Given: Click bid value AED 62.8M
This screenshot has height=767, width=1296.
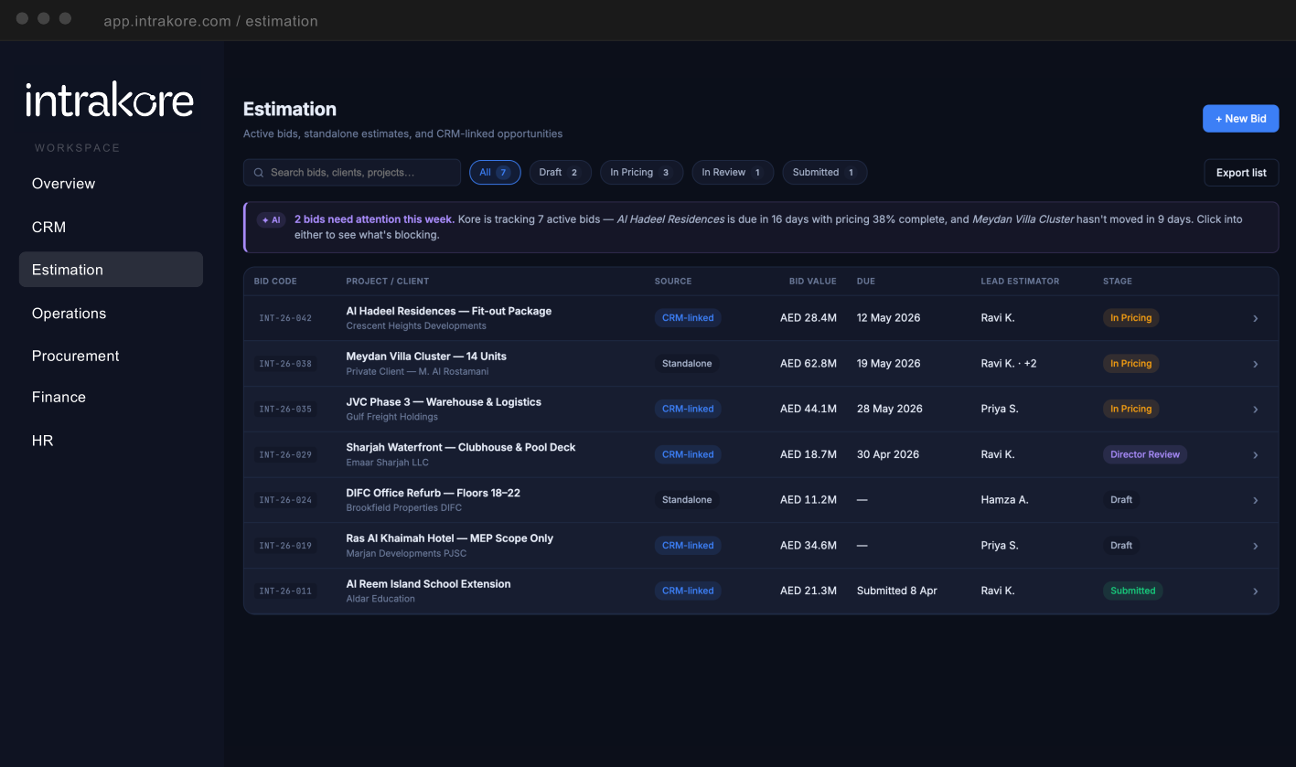Looking at the screenshot, I should pos(809,364).
